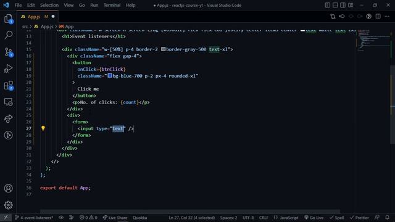Click gray color swatch before border-gray-500

(x=163, y=49)
